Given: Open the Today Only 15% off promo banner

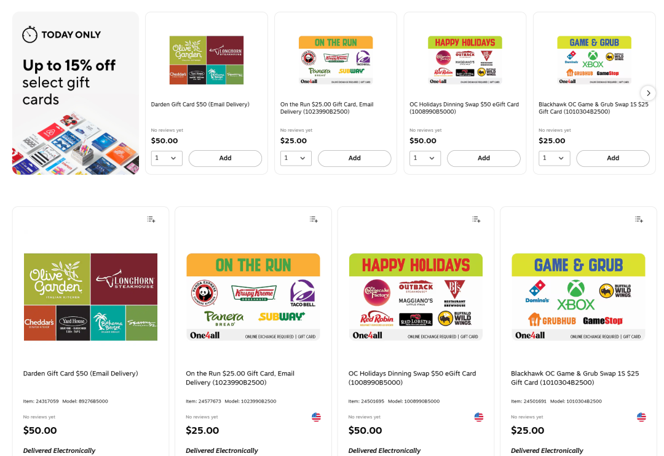Looking at the screenshot, I should [x=76, y=94].
